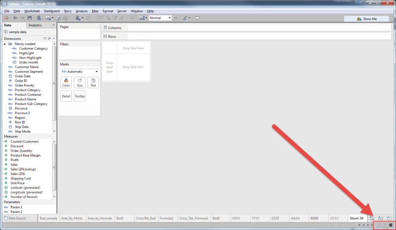This screenshot has width=396, height=230.
Task: Click the Highlight pen icon
Action: pos(185,18)
